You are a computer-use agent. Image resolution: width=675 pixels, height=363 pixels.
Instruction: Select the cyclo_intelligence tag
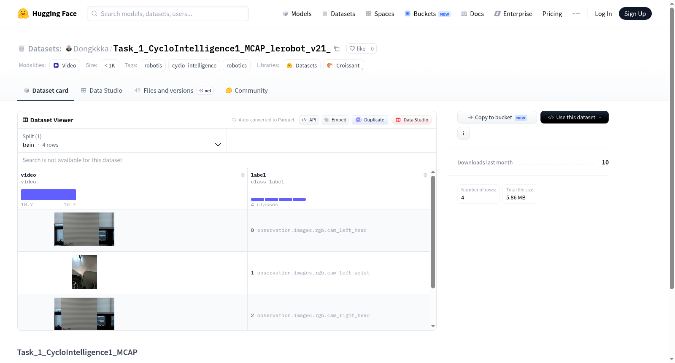(x=194, y=65)
